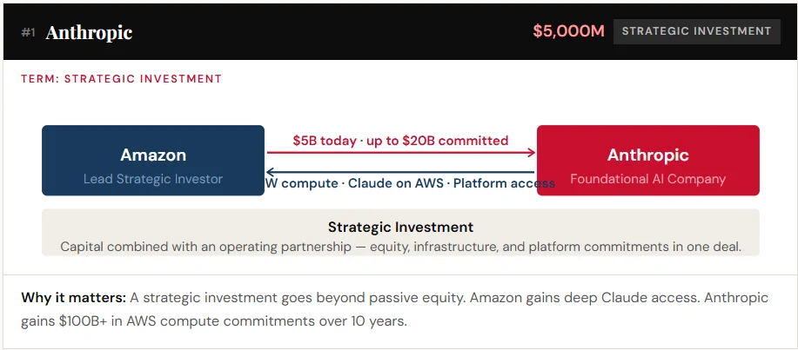Click the '$5B today · up to $20B committed' label
The height and width of the screenshot is (350, 798).
(x=400, y=140)
